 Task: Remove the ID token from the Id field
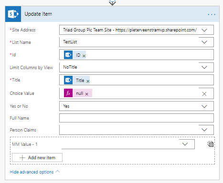84,56
